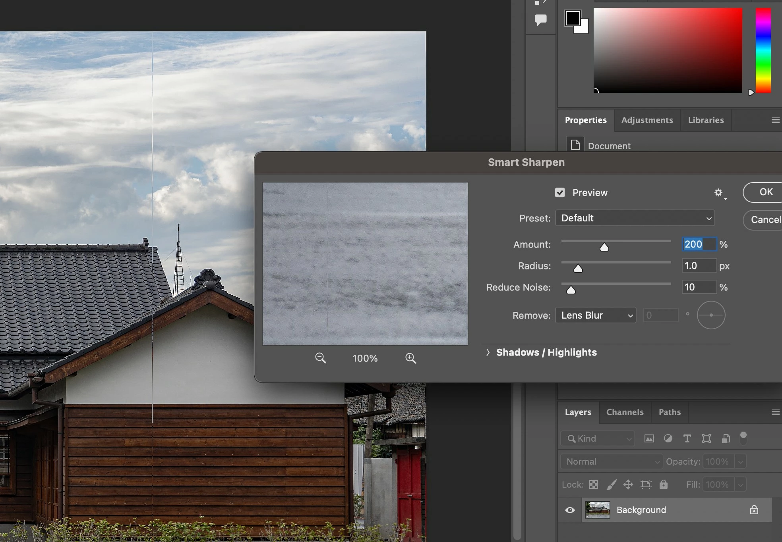782x542 pixels.
Task: Filter layers by smart object icon
Action: pyautogui.click(x=726, y=438)
